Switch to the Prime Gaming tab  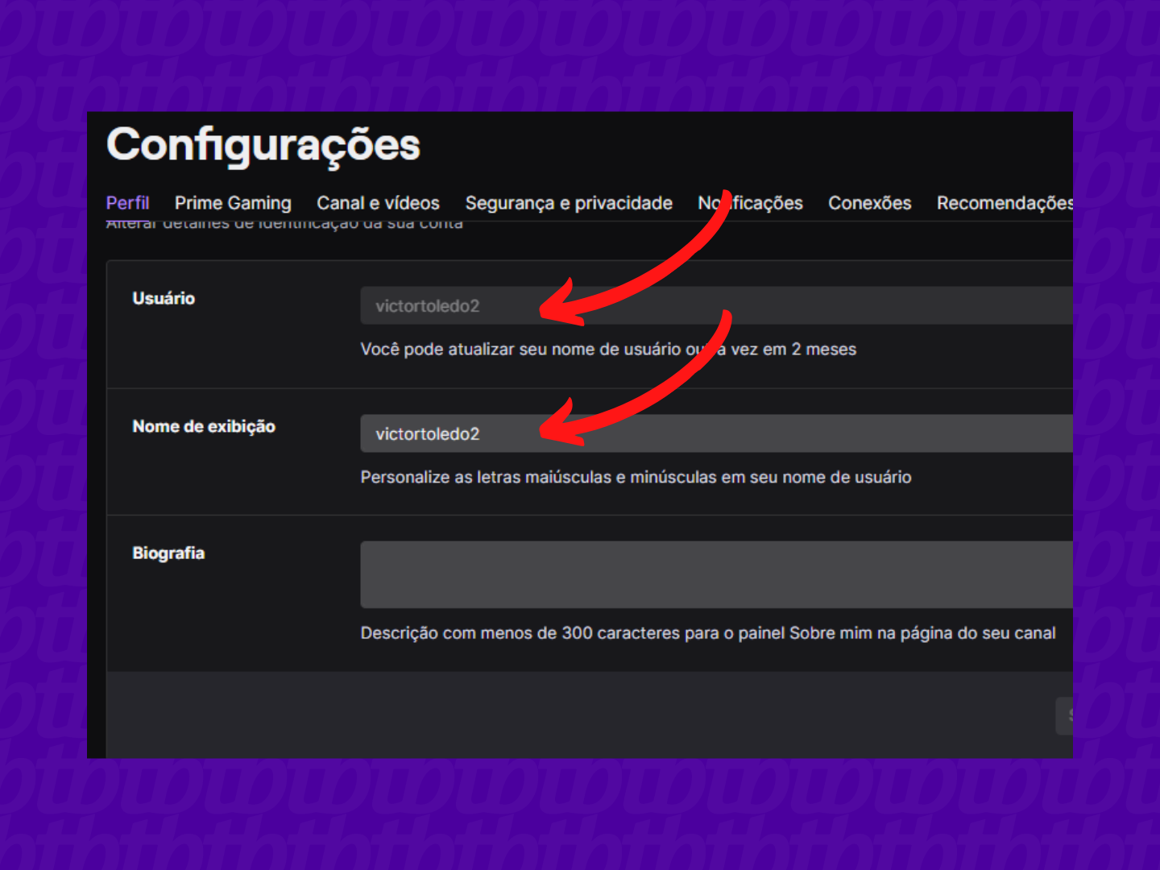233,203
